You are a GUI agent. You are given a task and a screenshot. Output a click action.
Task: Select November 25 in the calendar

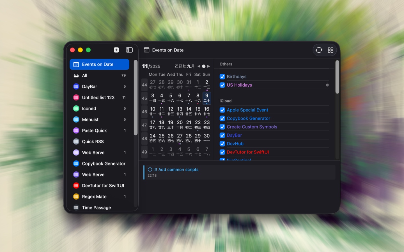(x=162, y=138)
